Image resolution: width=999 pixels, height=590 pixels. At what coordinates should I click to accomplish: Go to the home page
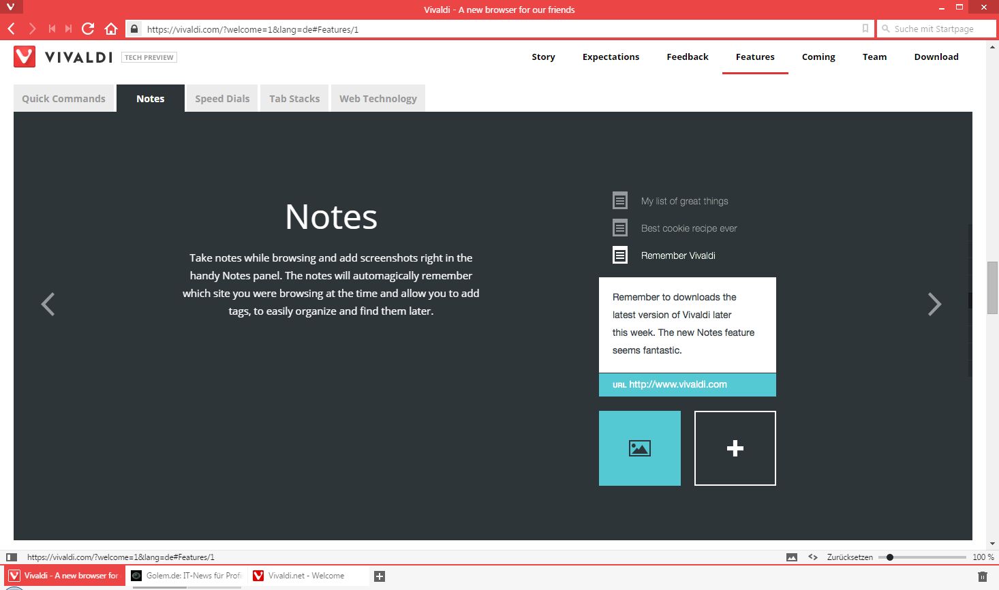111,29
